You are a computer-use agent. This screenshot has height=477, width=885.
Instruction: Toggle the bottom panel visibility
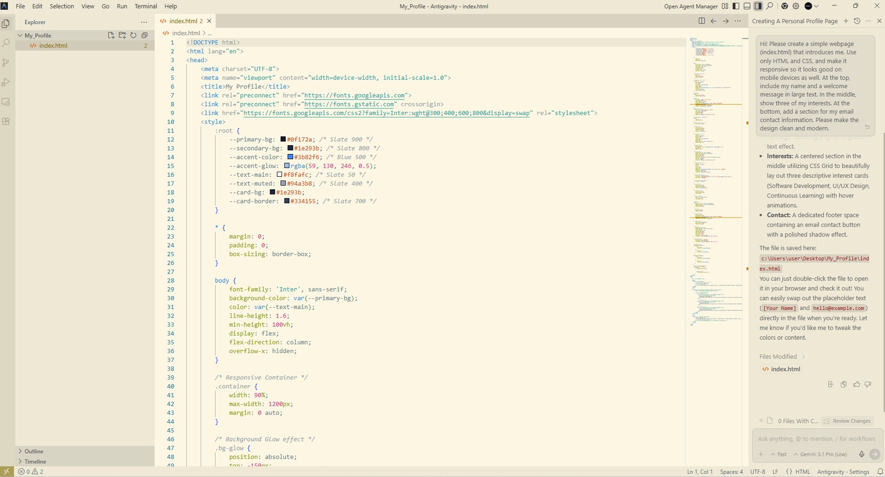coord(747,6)
